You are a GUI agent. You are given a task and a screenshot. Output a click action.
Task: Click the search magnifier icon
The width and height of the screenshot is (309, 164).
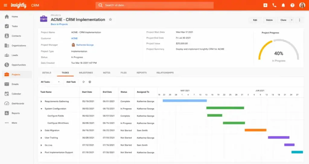100,5
